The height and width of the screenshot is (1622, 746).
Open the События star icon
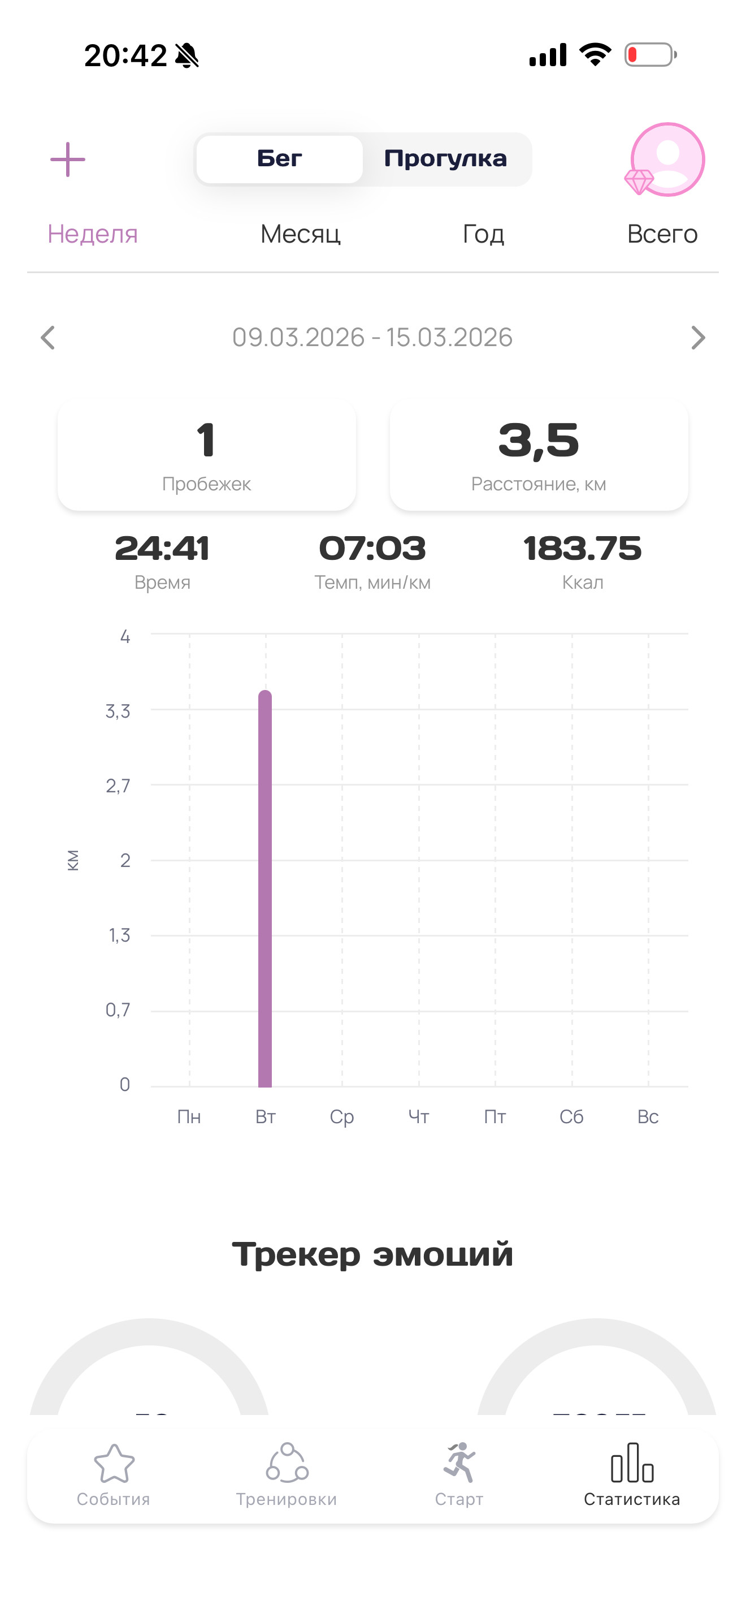[114, 1464]
